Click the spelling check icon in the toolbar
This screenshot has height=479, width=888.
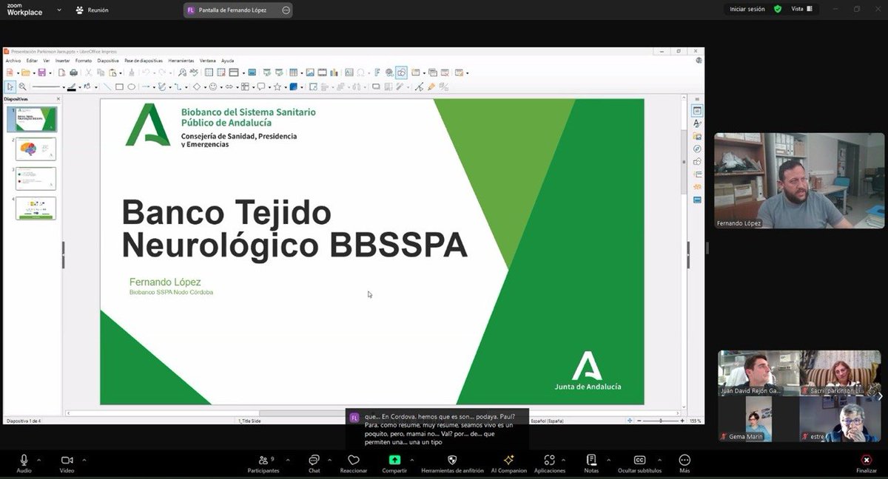pos(194,72)
